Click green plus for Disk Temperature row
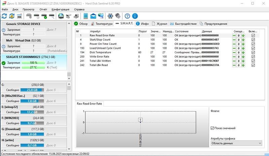 coord(243,53)
